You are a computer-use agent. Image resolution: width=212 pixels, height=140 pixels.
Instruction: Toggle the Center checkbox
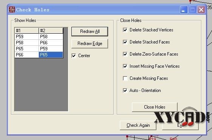[x=74, y=56]
